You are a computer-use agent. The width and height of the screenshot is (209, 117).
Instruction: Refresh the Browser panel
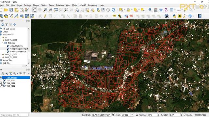(3, 25)
